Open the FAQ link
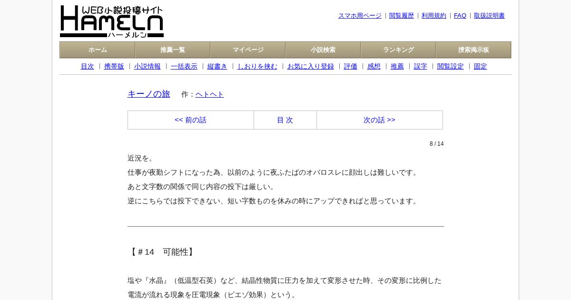The image size is (571, 300). 460,16
